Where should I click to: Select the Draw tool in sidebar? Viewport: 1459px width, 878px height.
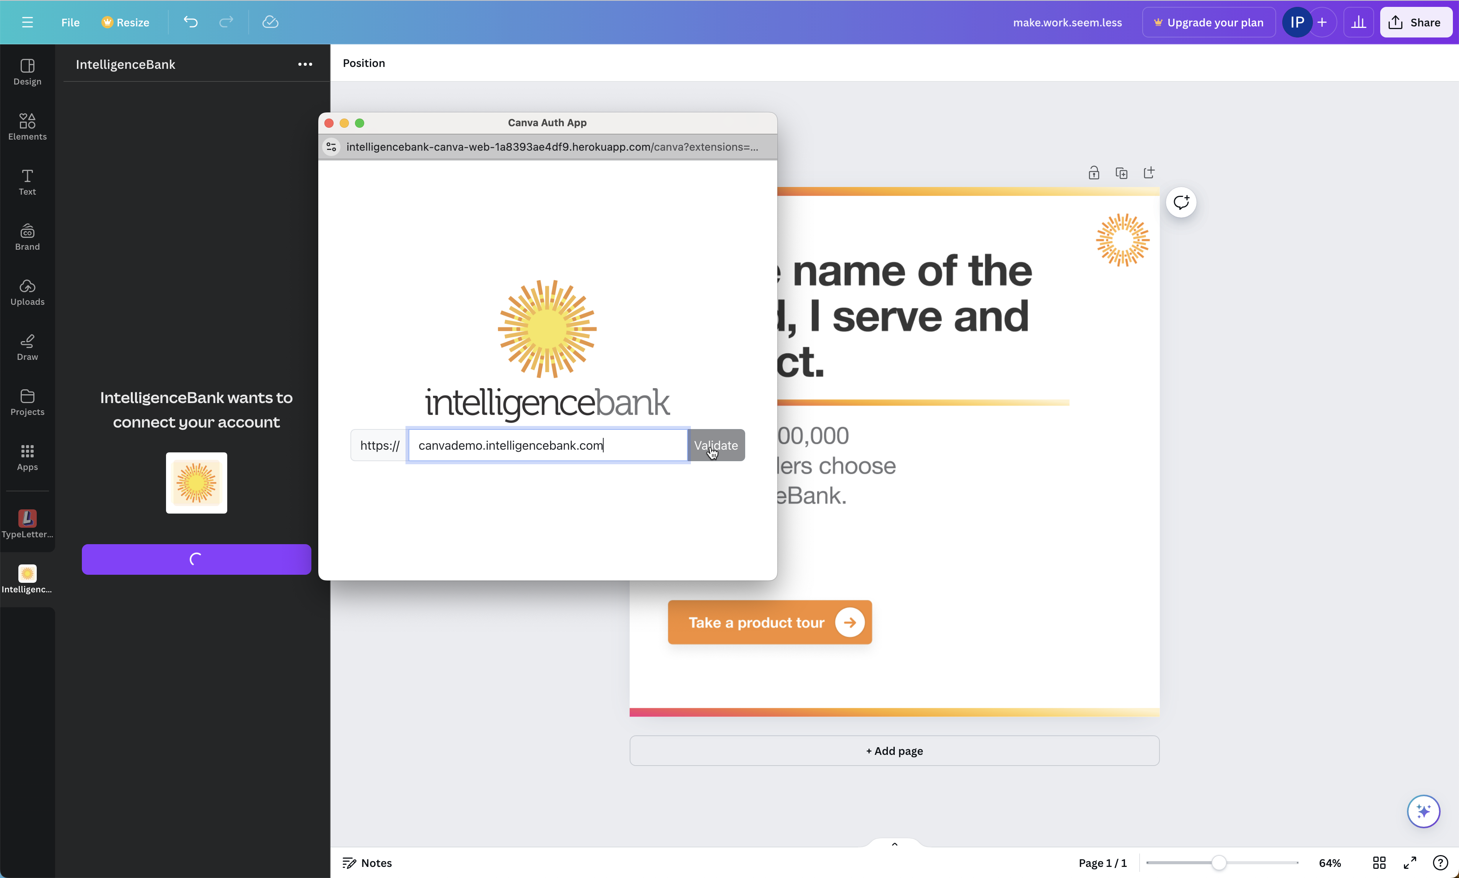pos(27,347)
